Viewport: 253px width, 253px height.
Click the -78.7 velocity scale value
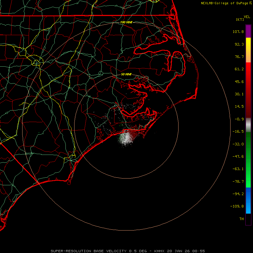click(238, 182)
